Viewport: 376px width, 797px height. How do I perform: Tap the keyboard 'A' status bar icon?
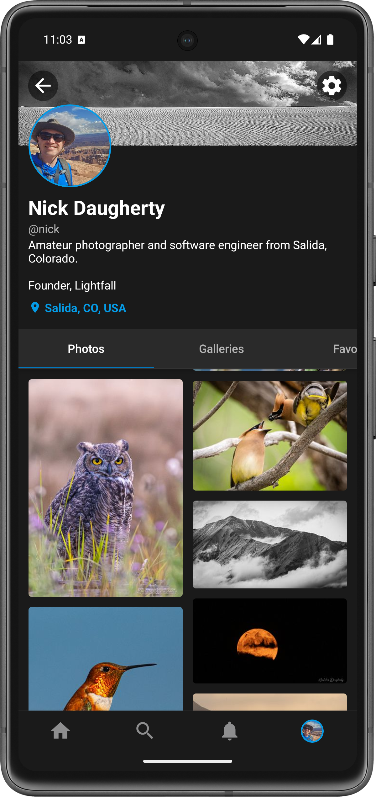(81, 40)
